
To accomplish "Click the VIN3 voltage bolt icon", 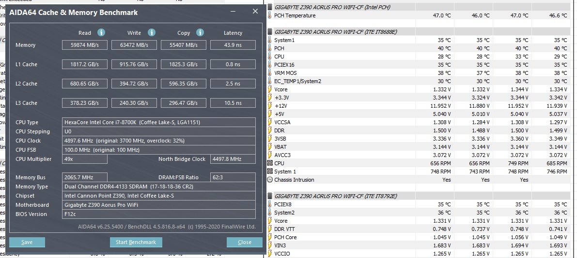I will (270, 245).
